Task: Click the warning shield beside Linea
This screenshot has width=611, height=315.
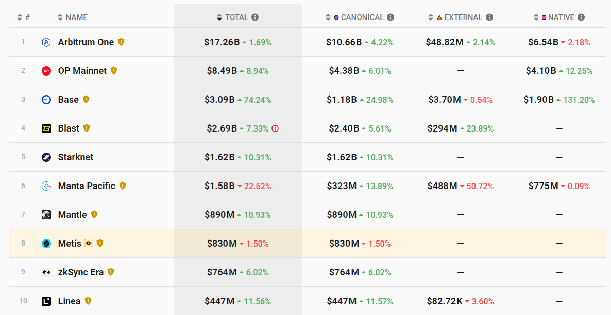Action: click(x=88, y=301)
